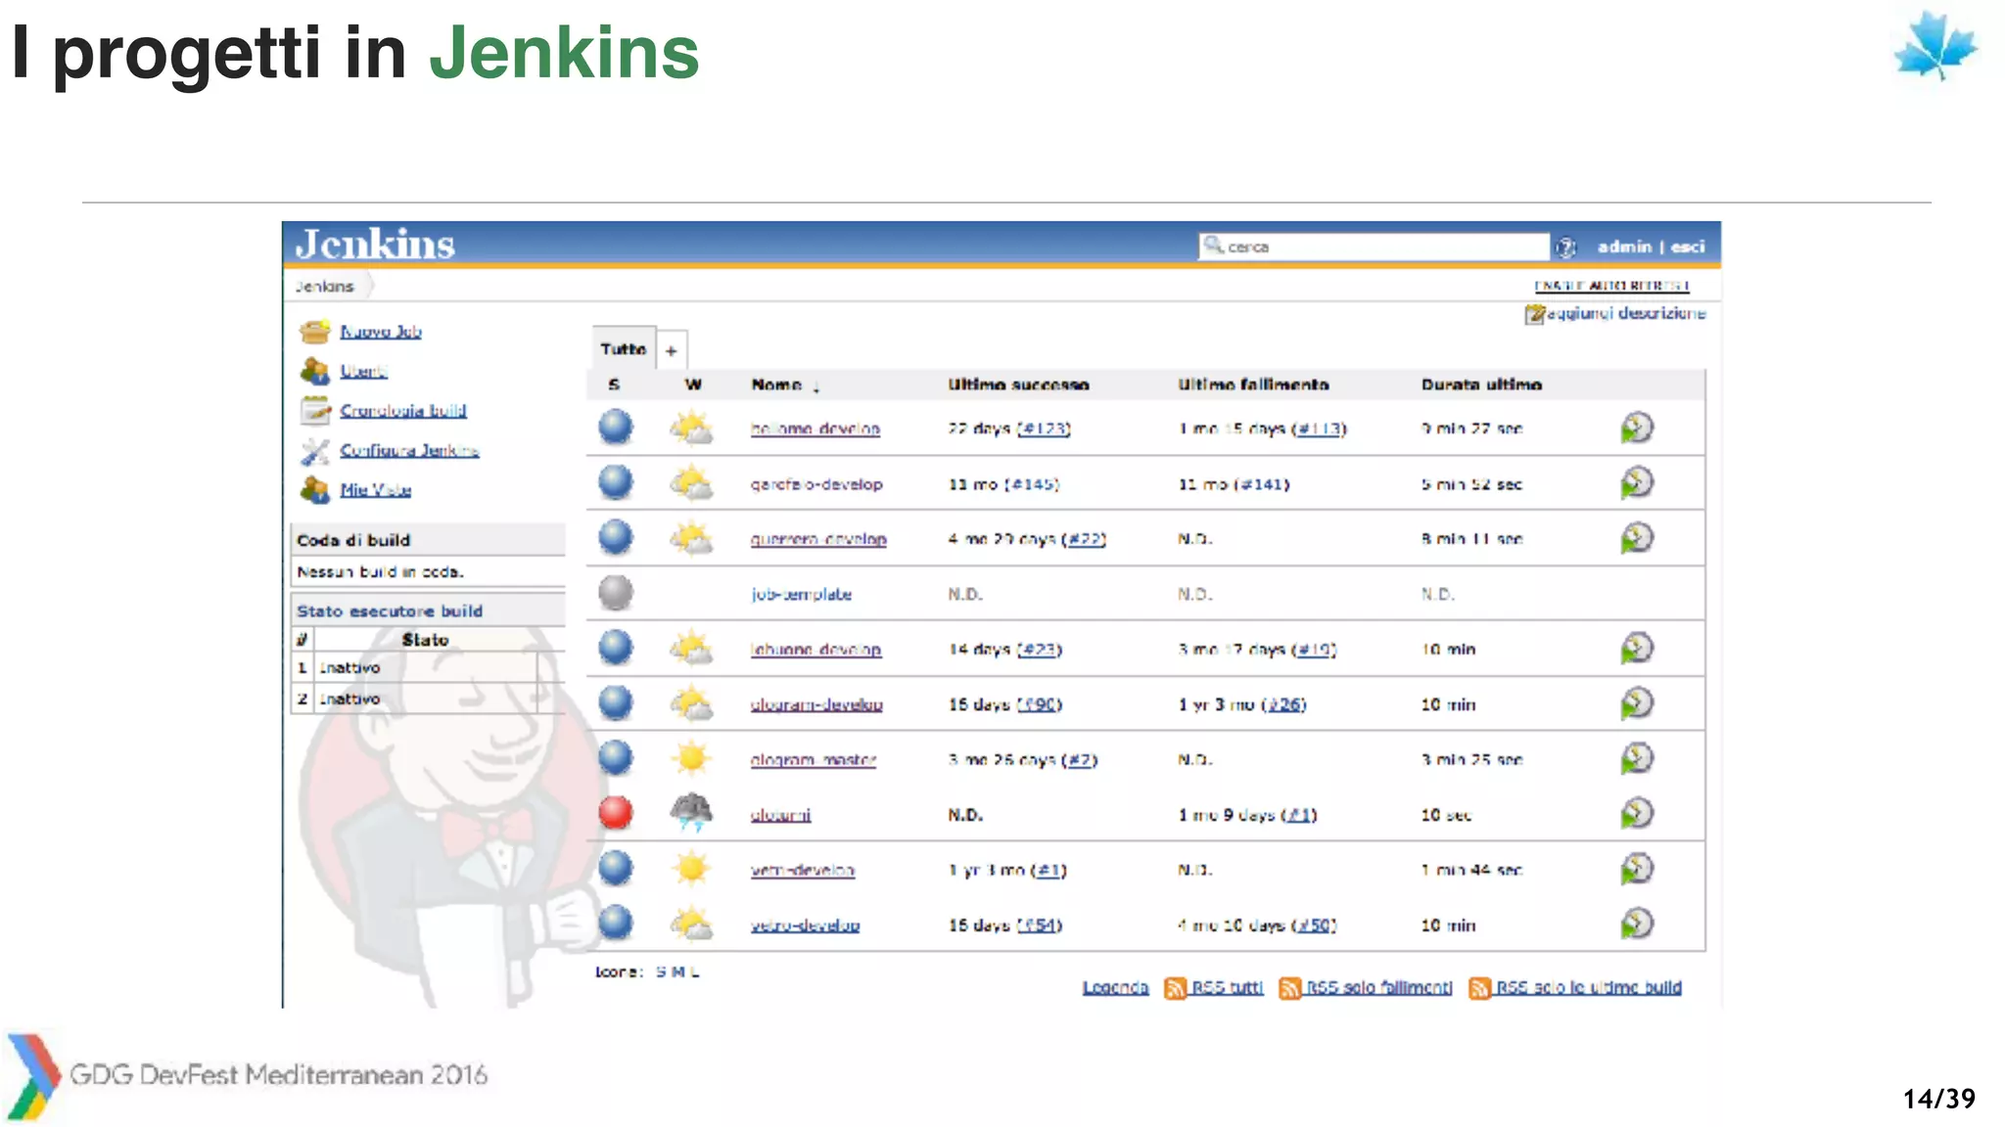Click the Legenda link
Screen dimensions: 2005x1127
tap(1115, 988)
